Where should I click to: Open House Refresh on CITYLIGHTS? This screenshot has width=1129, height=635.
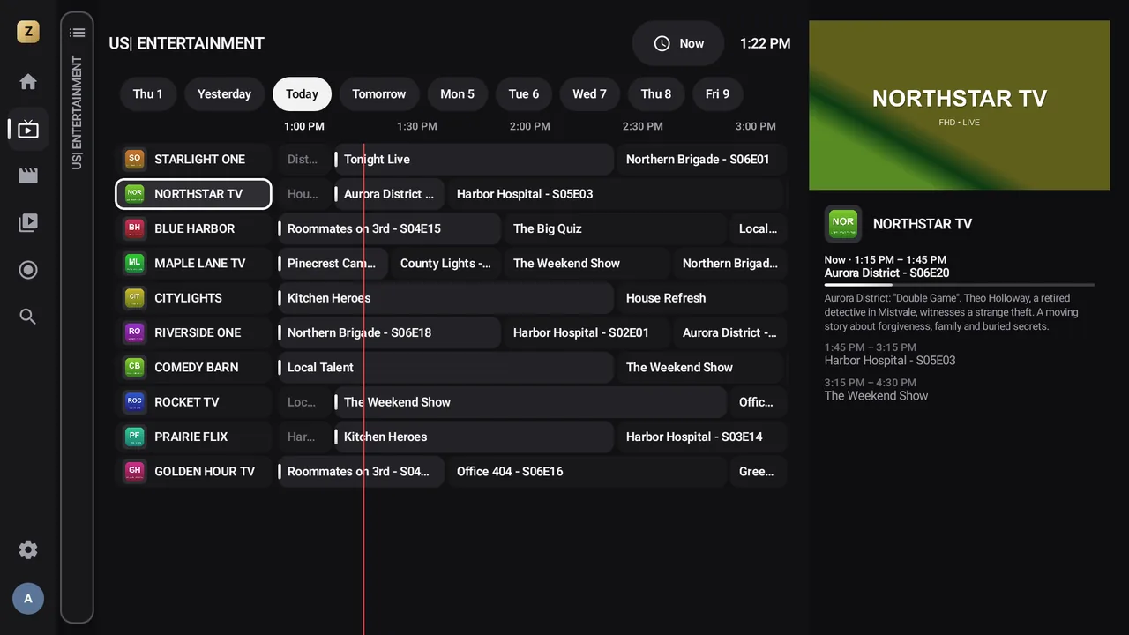[x=701, y=298]
